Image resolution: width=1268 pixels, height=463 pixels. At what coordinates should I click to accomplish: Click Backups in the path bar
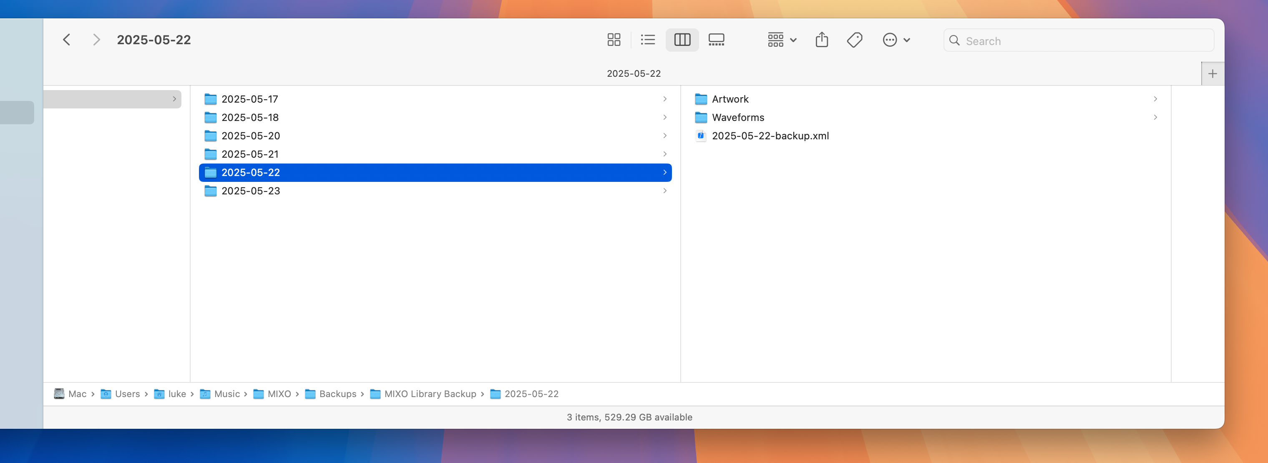click(338, 394)
